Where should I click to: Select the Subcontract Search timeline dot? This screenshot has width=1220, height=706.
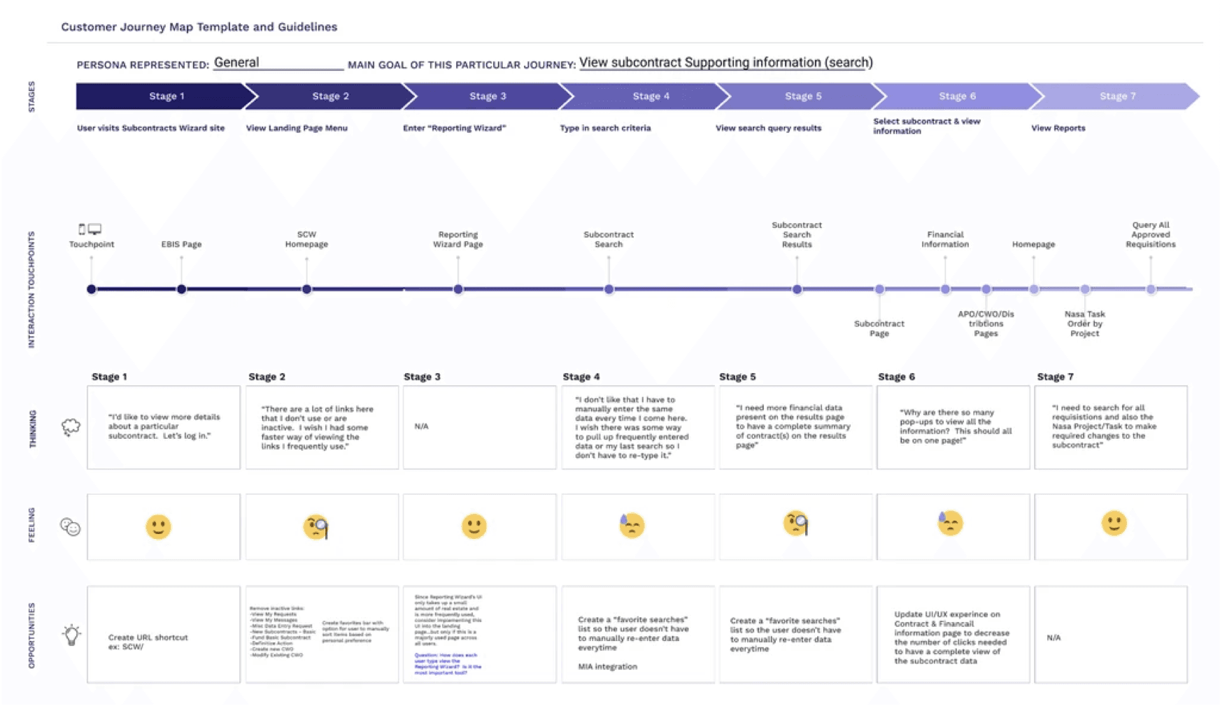[x=609, y=287]
